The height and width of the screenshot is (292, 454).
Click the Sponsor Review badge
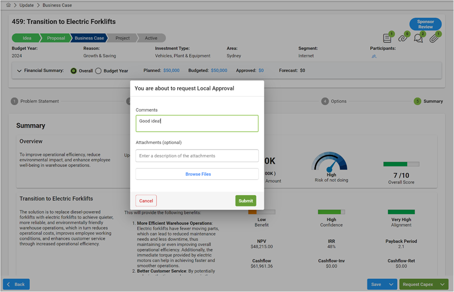pyautogui.click(x=425, y=24)
